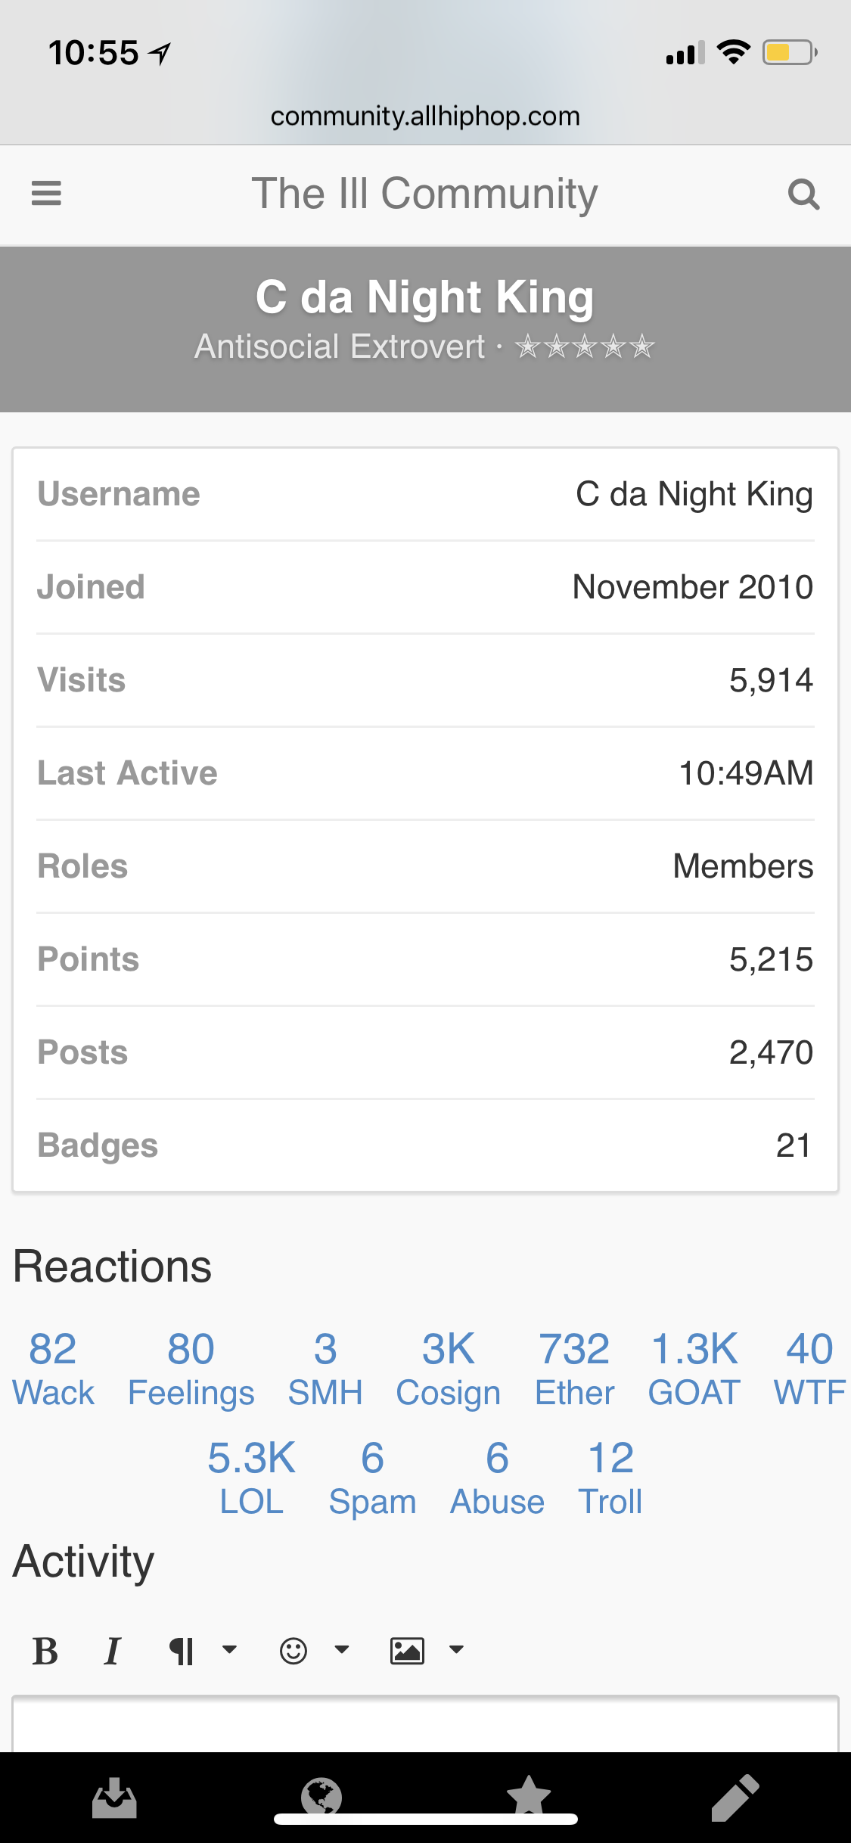The image size is (851, 1843).
Task: Expand the image upload dropdown arrow
Action: [456, 1649]
